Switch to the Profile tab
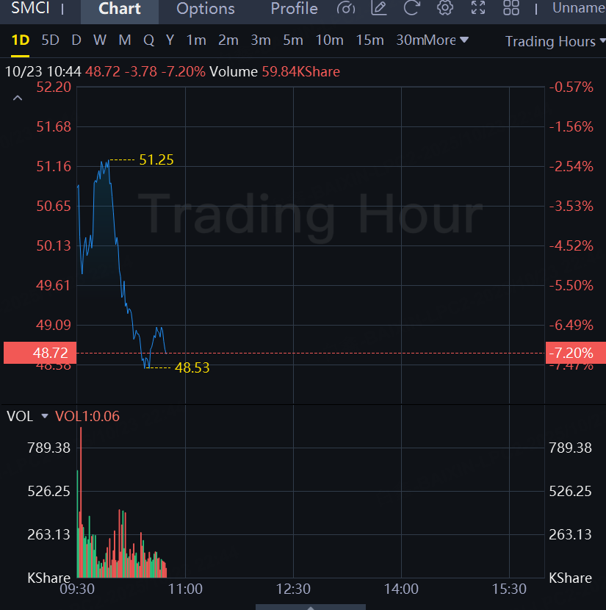Image resolution: width=606 pixels, height=610 pixels. click(295, 9)
